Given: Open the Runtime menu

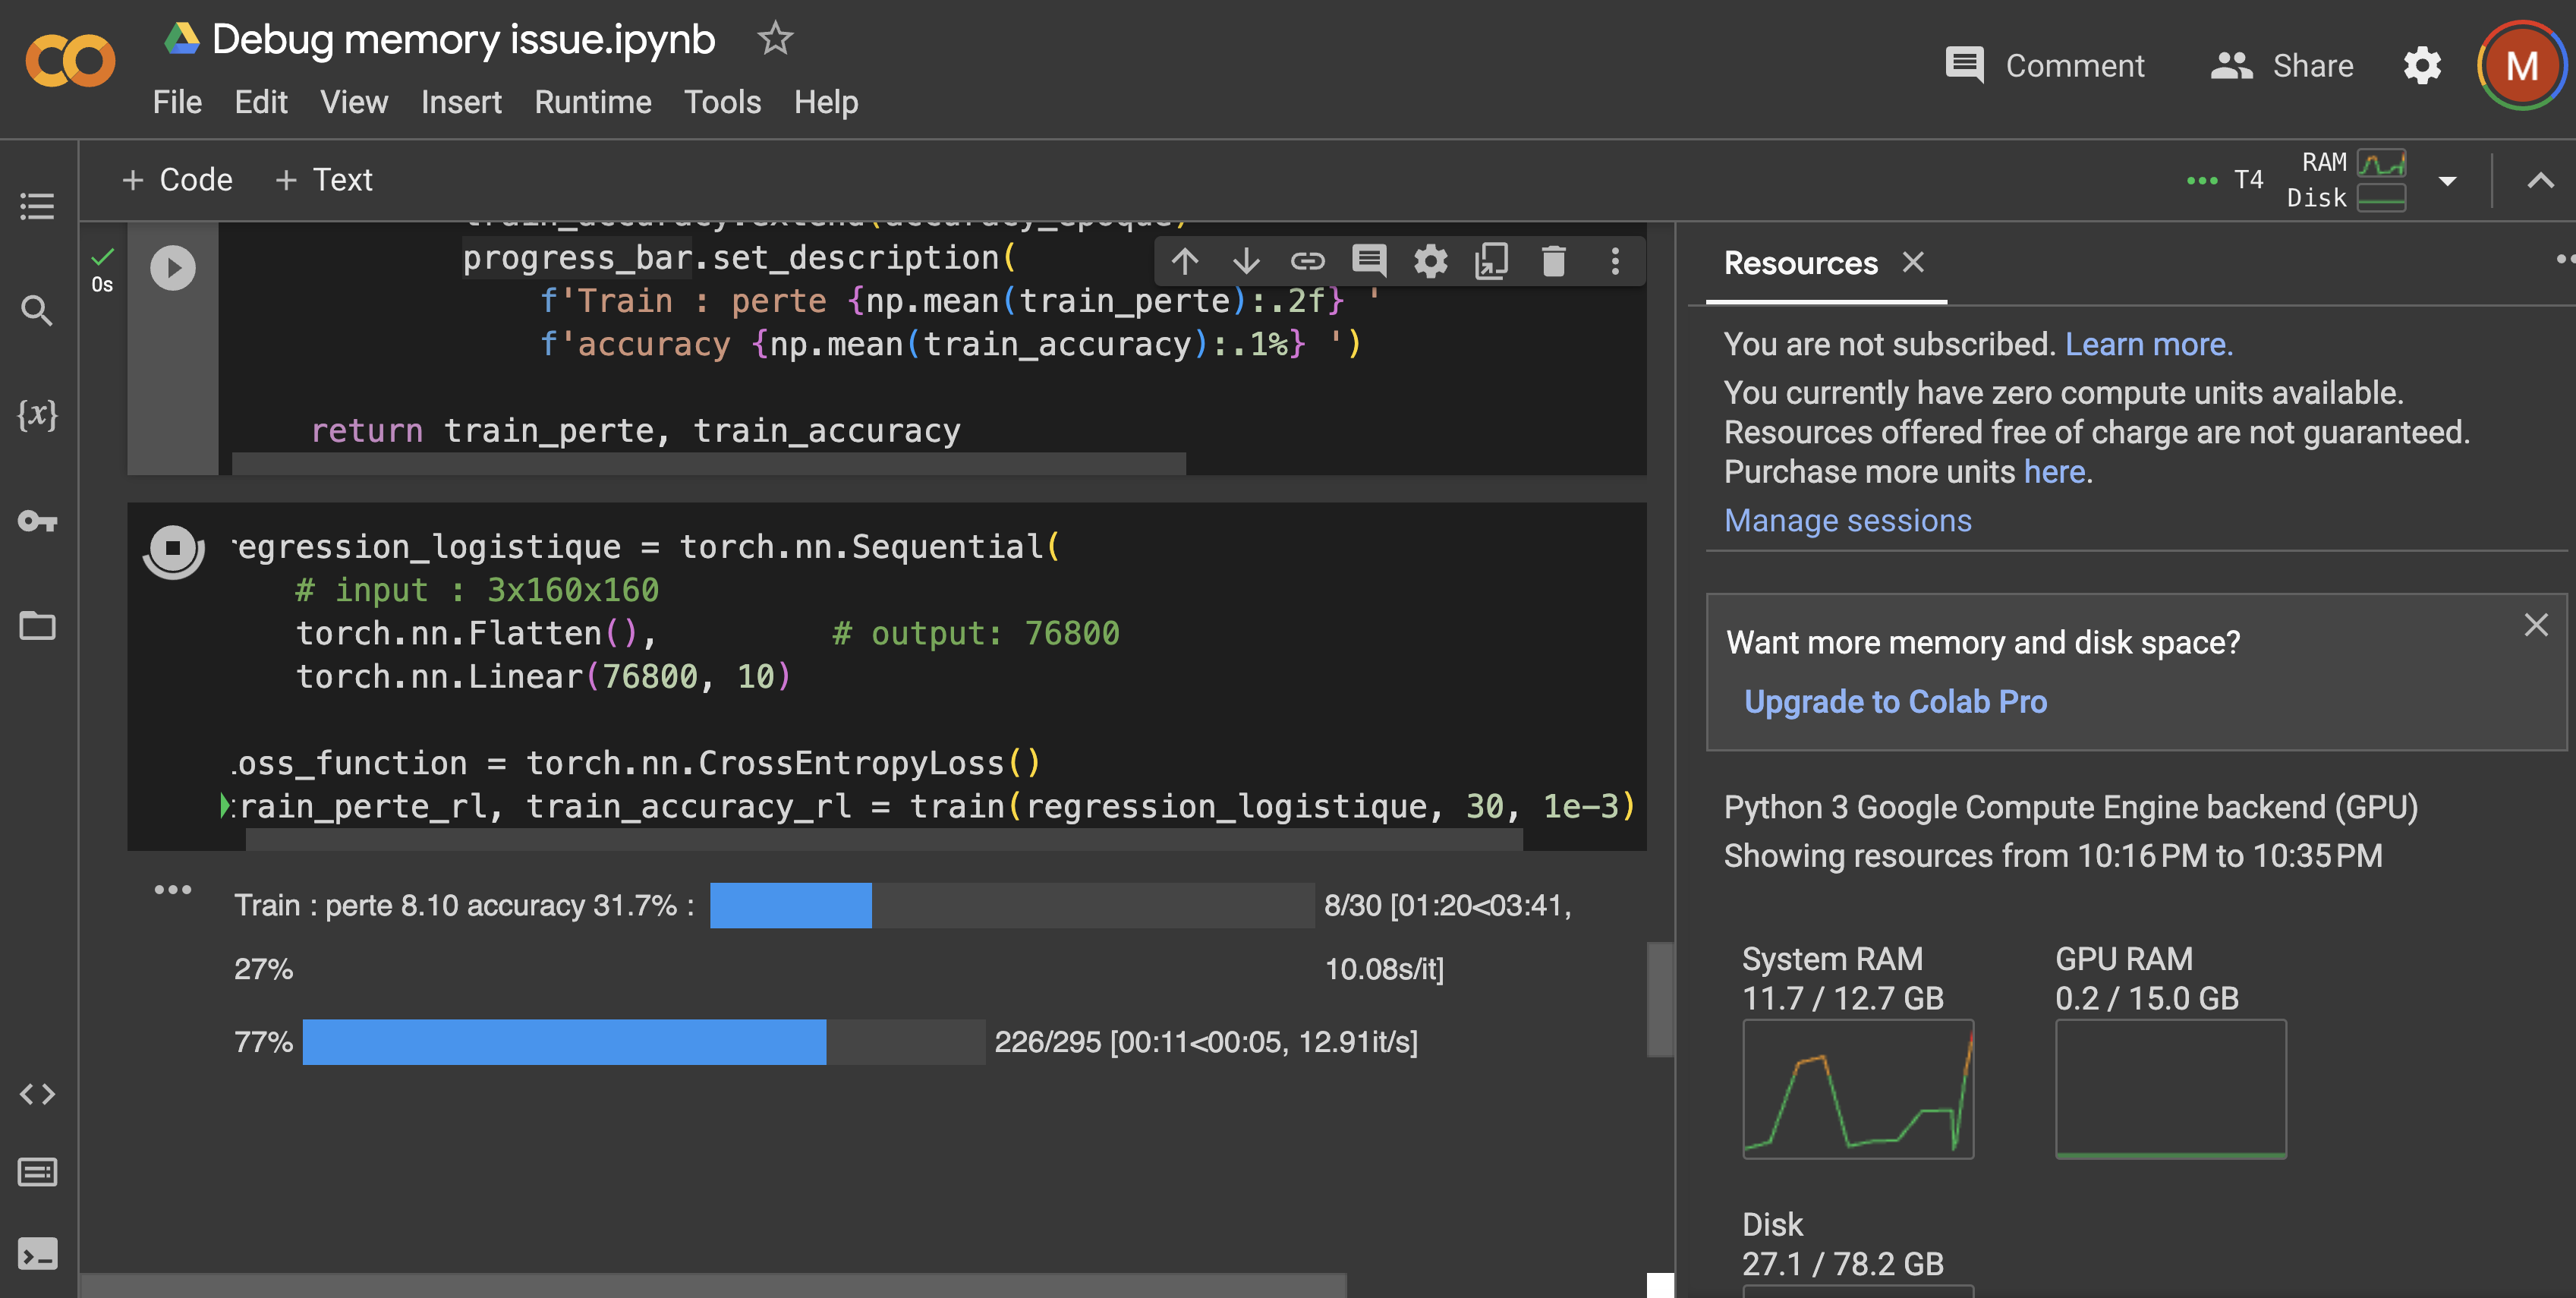Looking at the screenshot, I should [x=593, y=101].
